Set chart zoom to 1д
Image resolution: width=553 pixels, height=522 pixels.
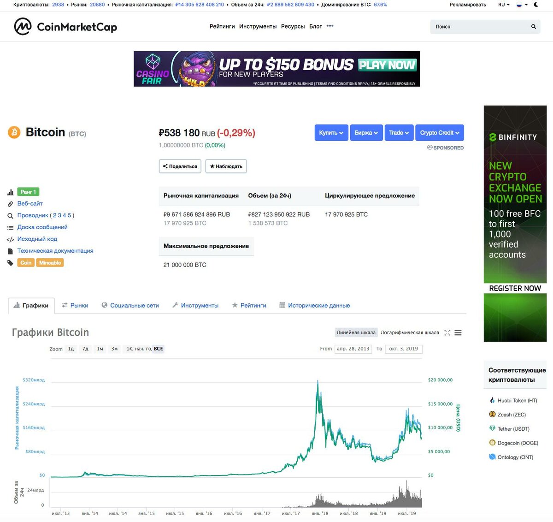coord(71,349)
